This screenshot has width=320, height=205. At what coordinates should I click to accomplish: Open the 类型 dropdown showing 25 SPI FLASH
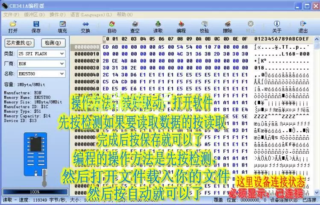click(41, 54)
